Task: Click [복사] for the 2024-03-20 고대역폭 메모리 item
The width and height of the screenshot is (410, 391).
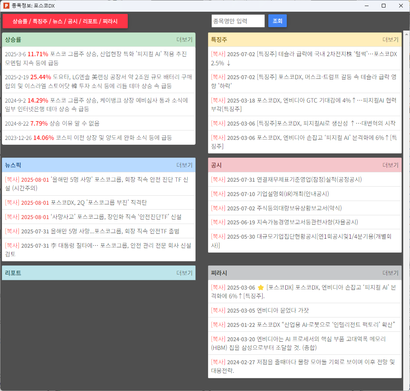Action: (218, 339)
